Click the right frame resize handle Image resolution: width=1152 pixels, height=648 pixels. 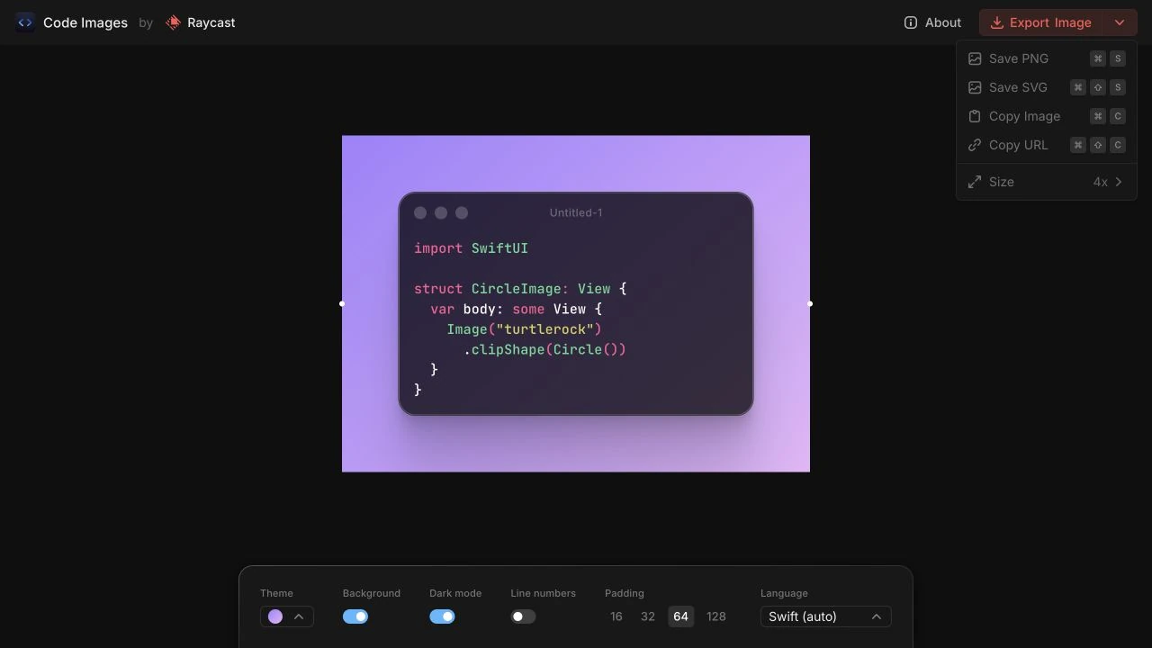click(810, 303)
